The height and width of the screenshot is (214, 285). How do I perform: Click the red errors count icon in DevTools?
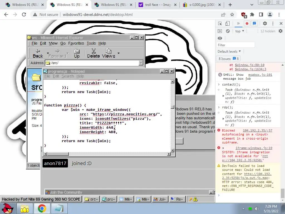[x=247, y=23]
